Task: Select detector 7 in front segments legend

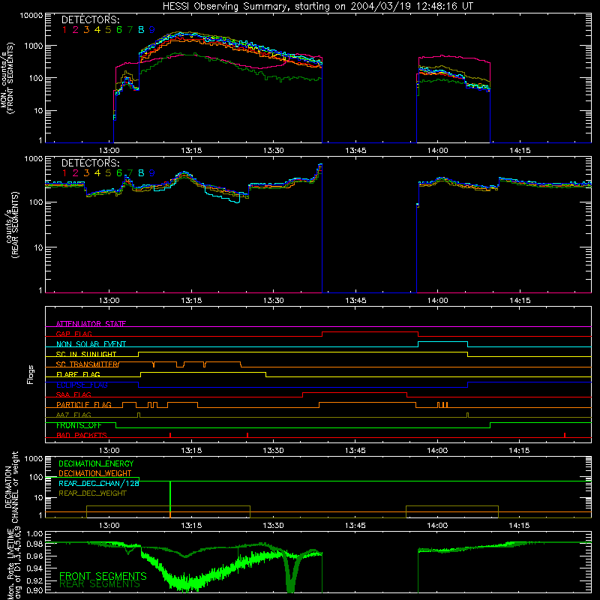Action: pos(130,30)
